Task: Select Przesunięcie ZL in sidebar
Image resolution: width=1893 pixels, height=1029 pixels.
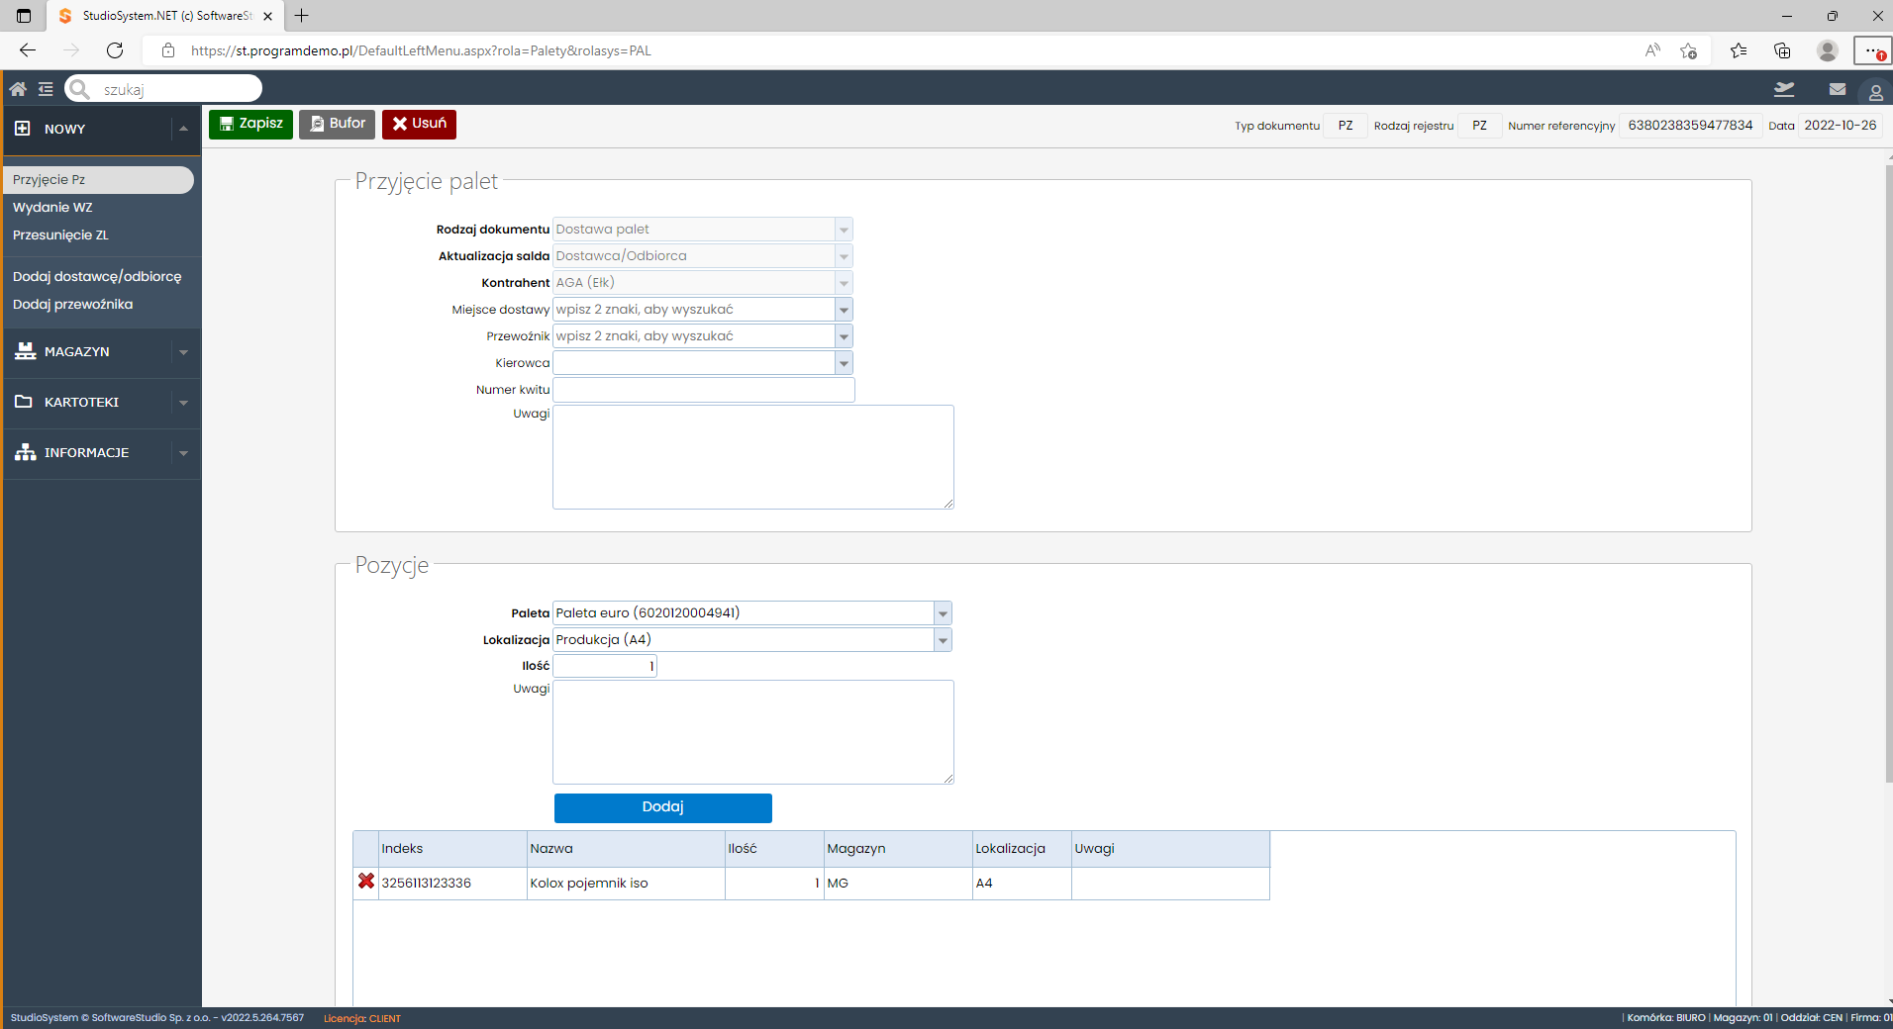Action: 60,235
